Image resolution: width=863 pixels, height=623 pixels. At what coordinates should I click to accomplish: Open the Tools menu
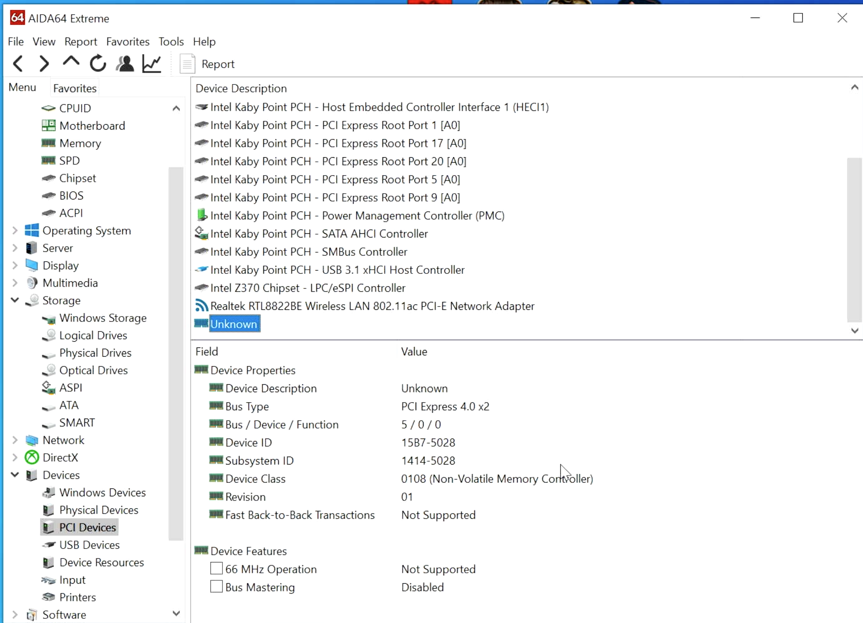171,41
